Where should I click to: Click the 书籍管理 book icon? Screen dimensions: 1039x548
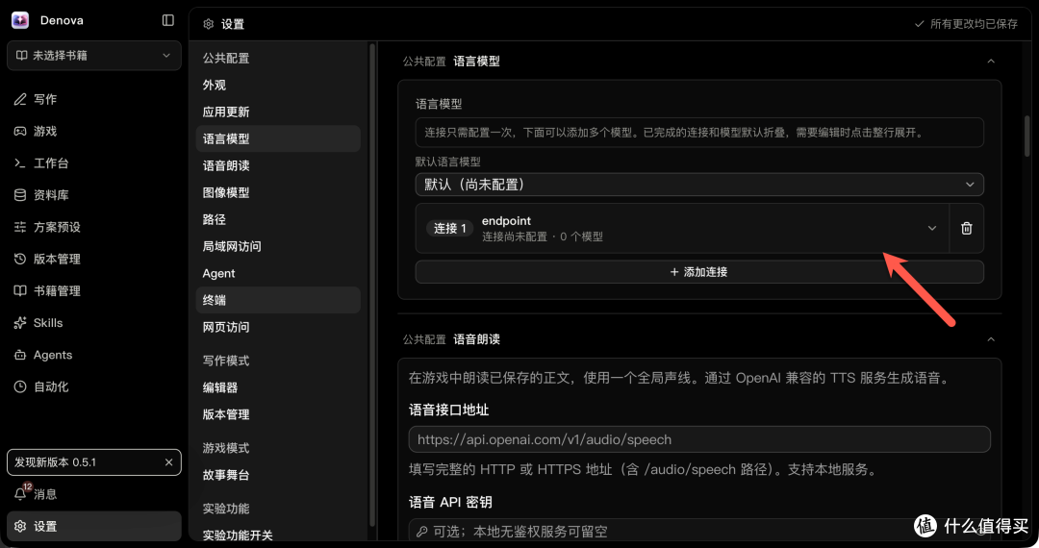tap(20, 291)
